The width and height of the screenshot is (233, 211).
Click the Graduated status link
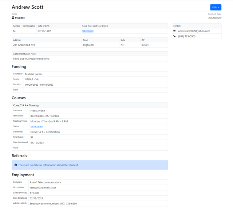pos(36,127)
